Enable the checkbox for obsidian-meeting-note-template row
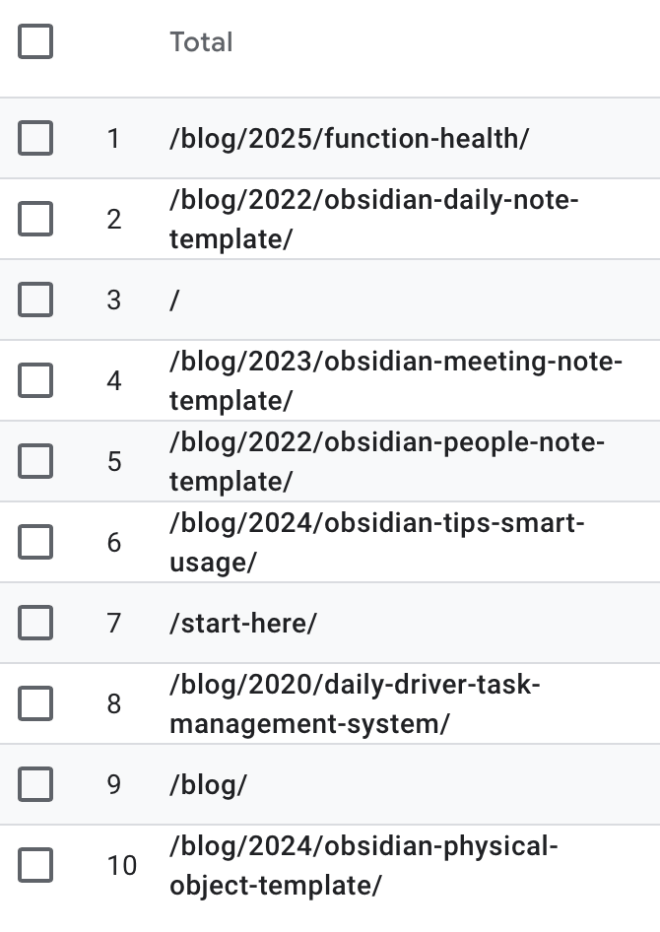The width and height of the screenshot is (660, 932). 35,379
